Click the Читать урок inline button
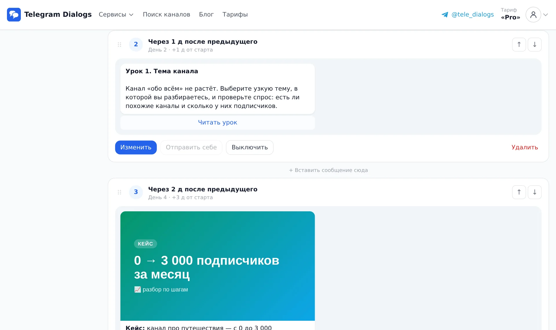556x330 pixels. (217, 123)
